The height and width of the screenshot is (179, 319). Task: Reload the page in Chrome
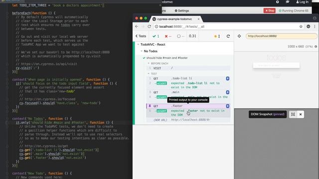click(x=150, y=26)
